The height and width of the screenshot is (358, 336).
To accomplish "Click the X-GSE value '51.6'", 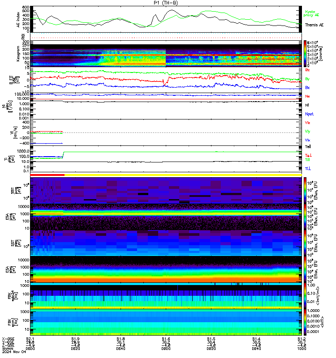I will (166, 339).
